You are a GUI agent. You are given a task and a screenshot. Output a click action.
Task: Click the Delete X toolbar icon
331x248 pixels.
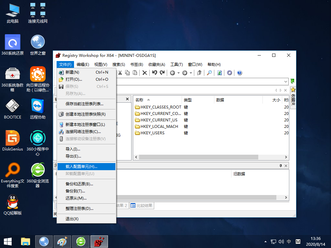click(x=144, y=73)
